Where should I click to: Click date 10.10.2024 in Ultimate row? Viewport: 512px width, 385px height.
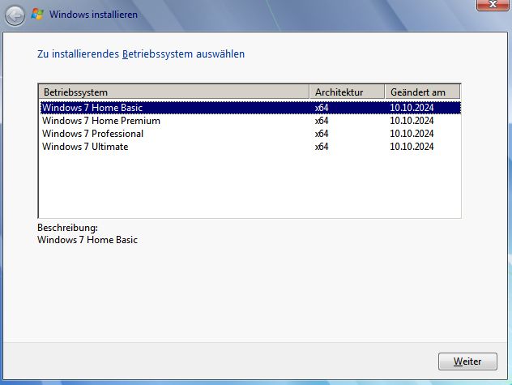(x=412, y=147)
